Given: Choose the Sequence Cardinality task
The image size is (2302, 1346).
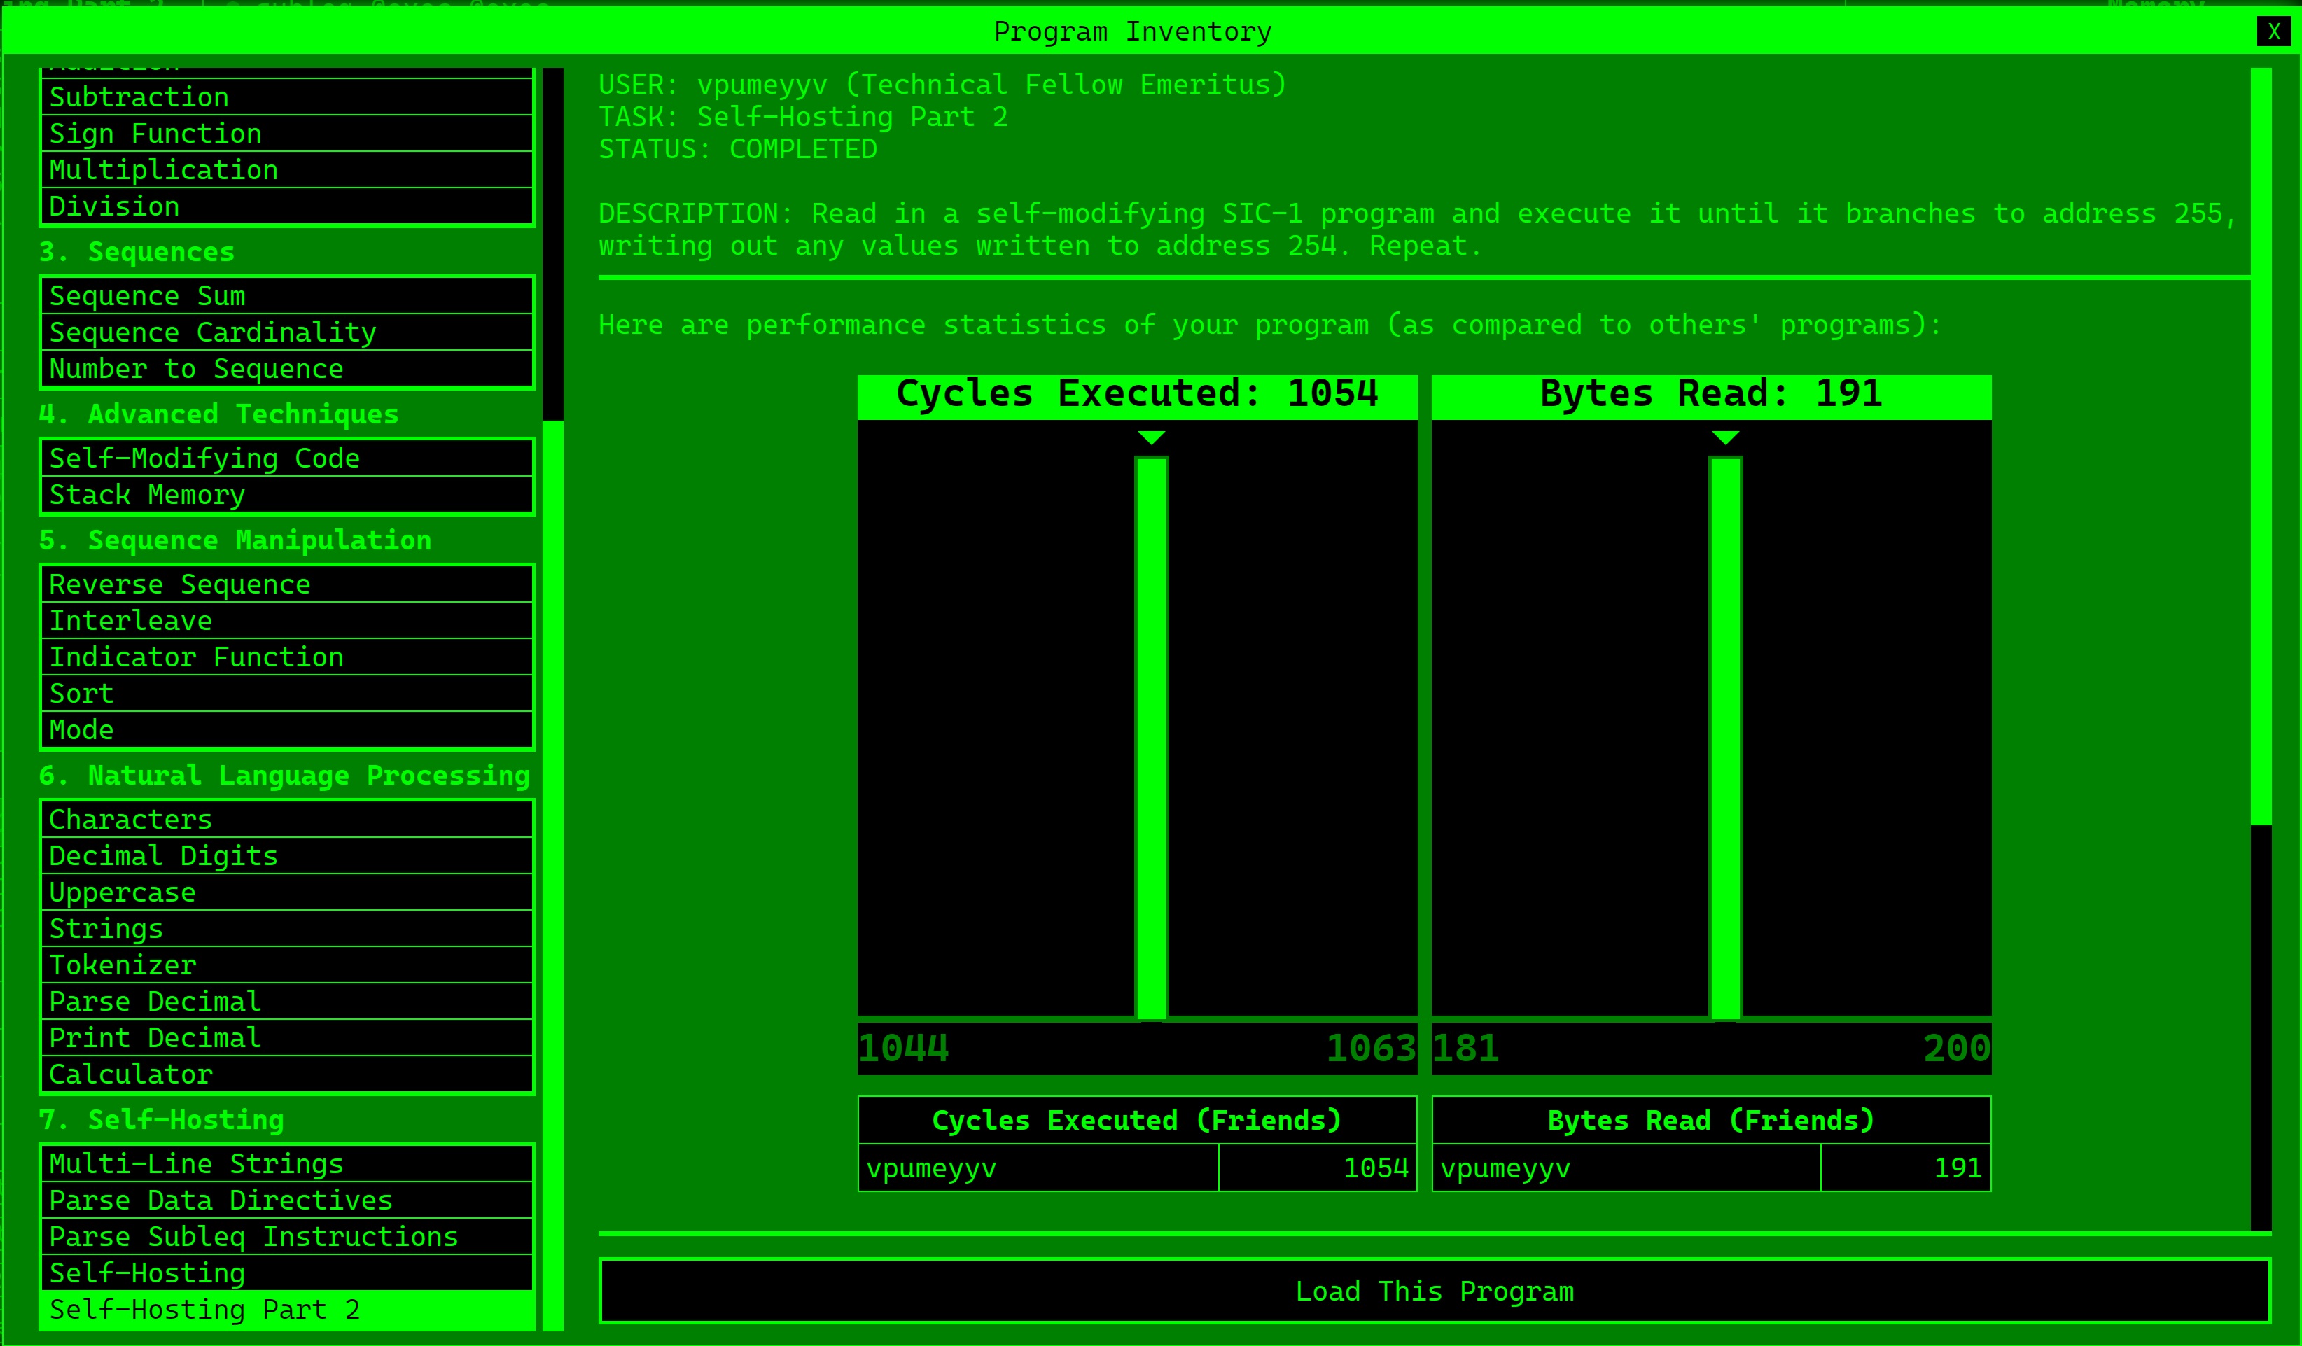Looking at the screenshot, I should tap(287, 332).
